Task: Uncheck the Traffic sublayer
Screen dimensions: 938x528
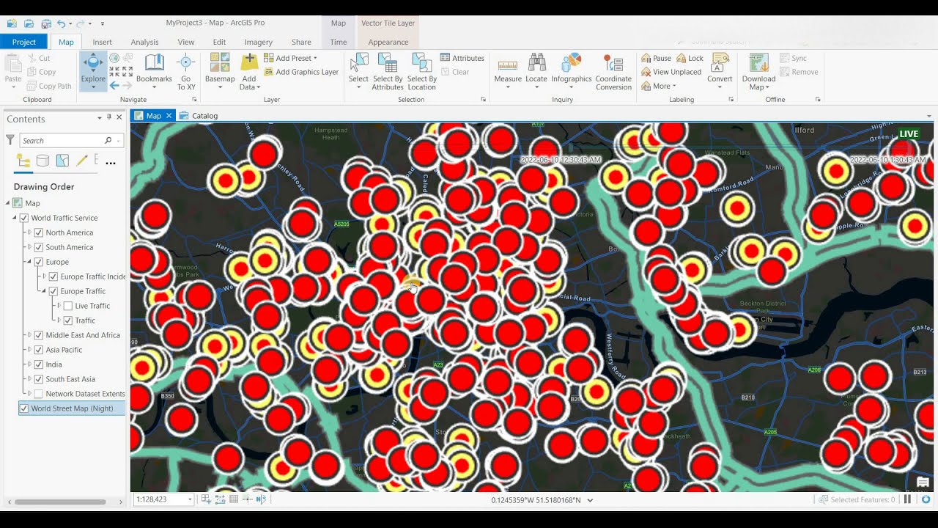Action: (x=68, y=320)
